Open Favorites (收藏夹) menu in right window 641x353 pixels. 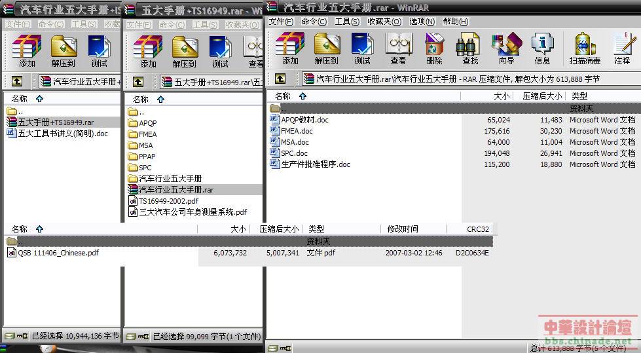point(384,22)
